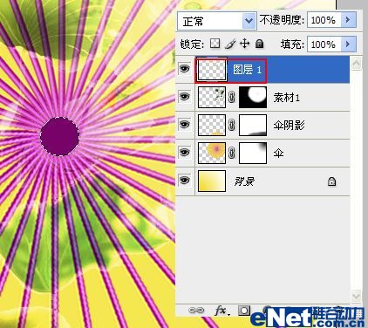This screenshot has height=328, width=368.
Task: Click the layers panel scroll down arrow
Action: 357,296
